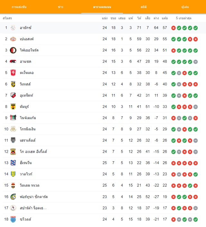206x227 pixels.
Task: Click the Twente red crest icon
Action: pos(13,73)
